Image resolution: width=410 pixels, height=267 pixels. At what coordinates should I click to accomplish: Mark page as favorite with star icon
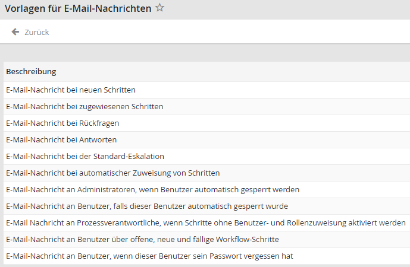pos(159,8)
